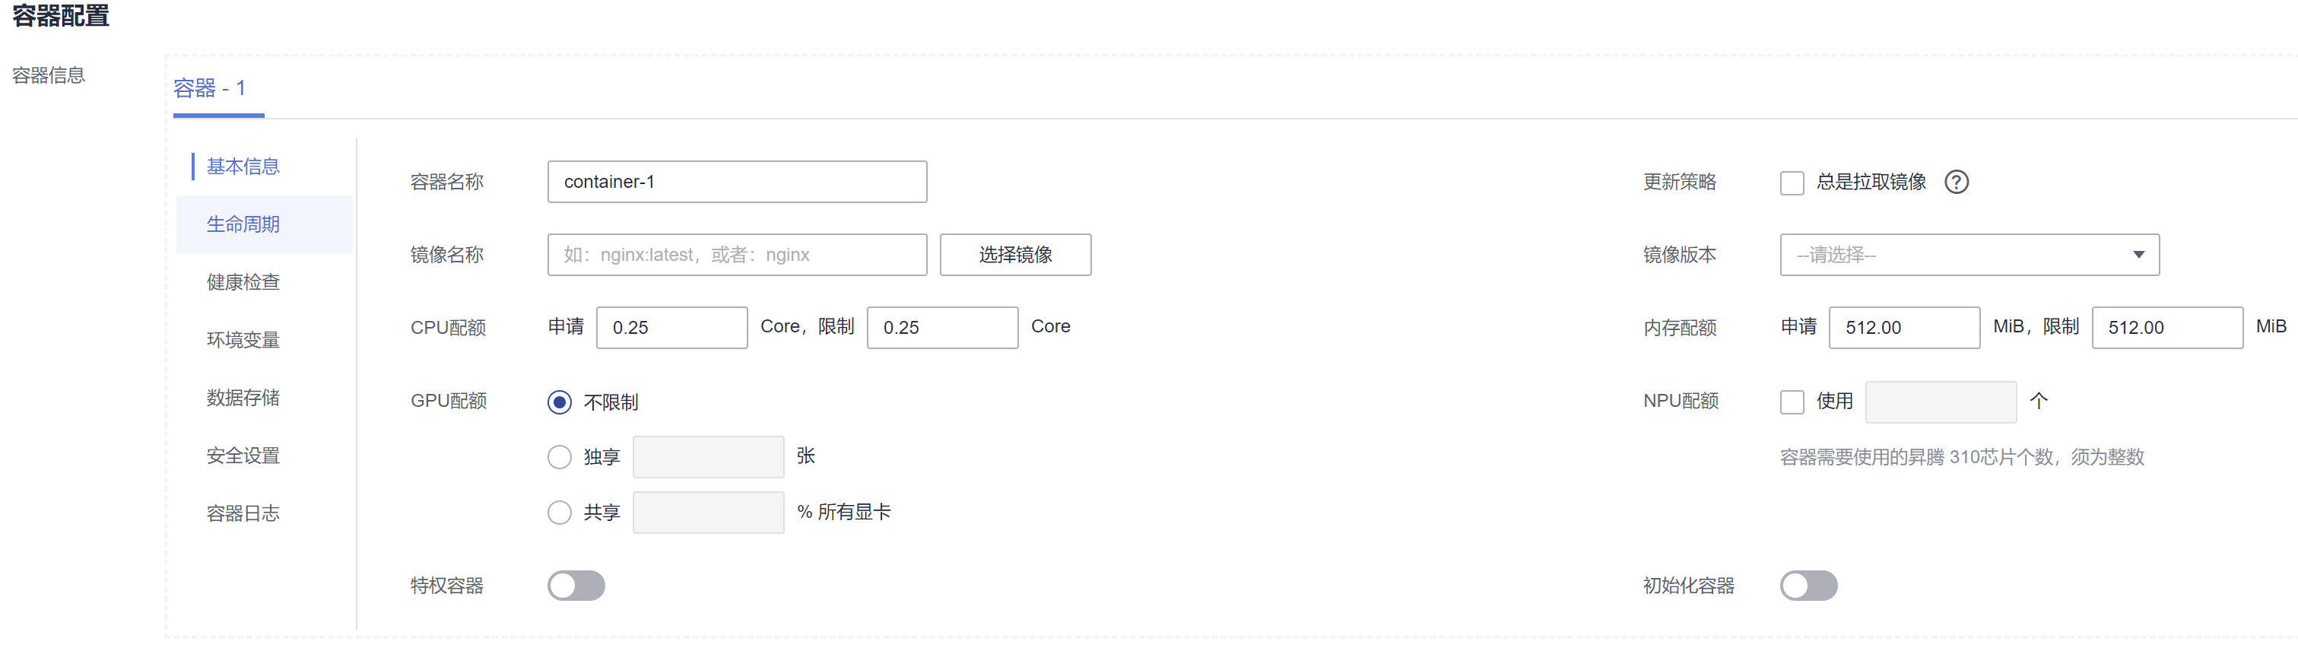Viewport: 2298px width, 651px height.
Task: Enable the 初始化容器 toggle
Action: tap(1808, 586)
